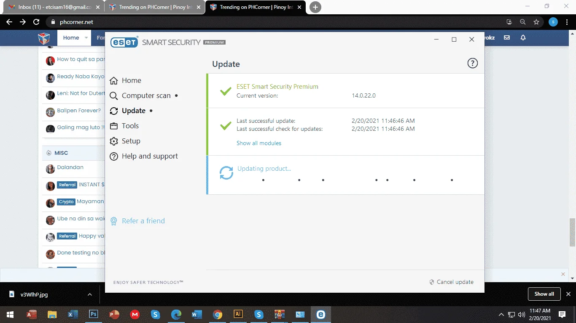Reload the phcorner.net page
Screen dimensions: 576x323
click(36, 22)
